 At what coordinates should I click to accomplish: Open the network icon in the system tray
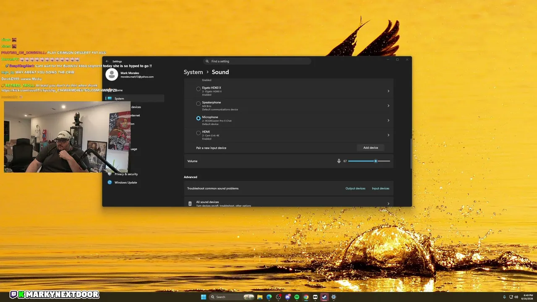[511, 297]
